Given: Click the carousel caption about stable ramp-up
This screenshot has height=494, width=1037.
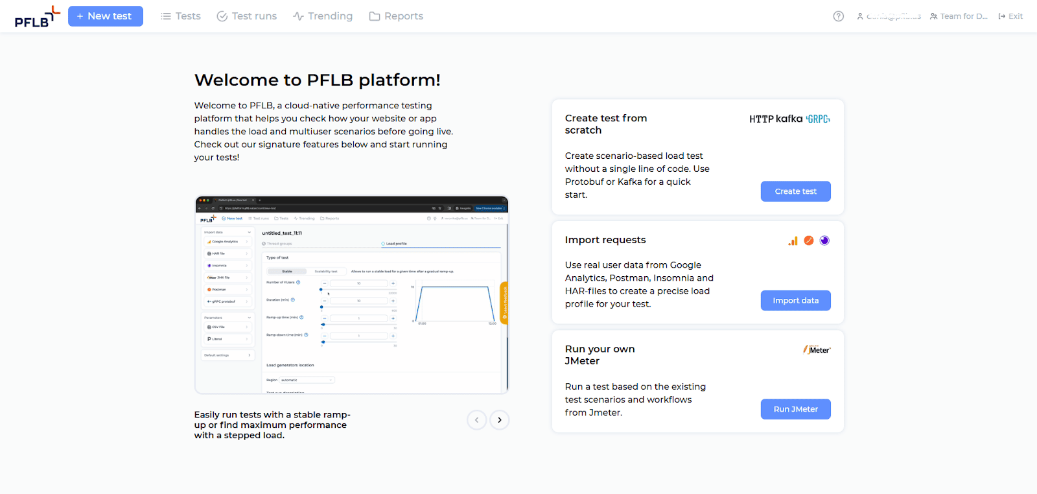Looking at the screenshot, I should (272, 425).
